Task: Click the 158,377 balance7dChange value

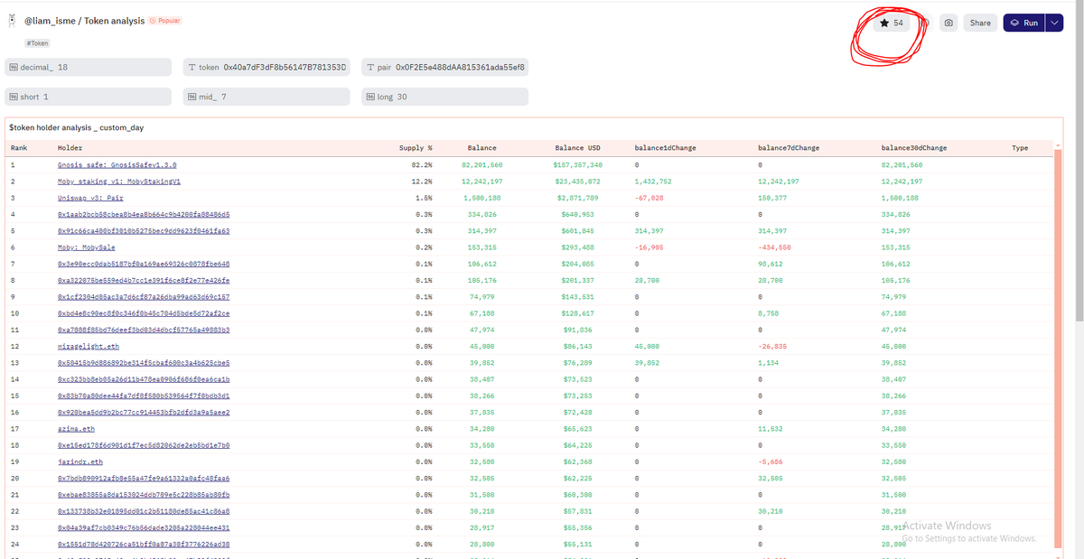Action: tap(773, 198)
